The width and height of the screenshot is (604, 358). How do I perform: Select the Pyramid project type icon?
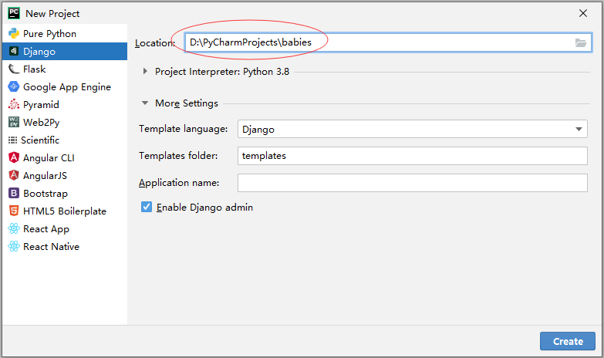14,105
